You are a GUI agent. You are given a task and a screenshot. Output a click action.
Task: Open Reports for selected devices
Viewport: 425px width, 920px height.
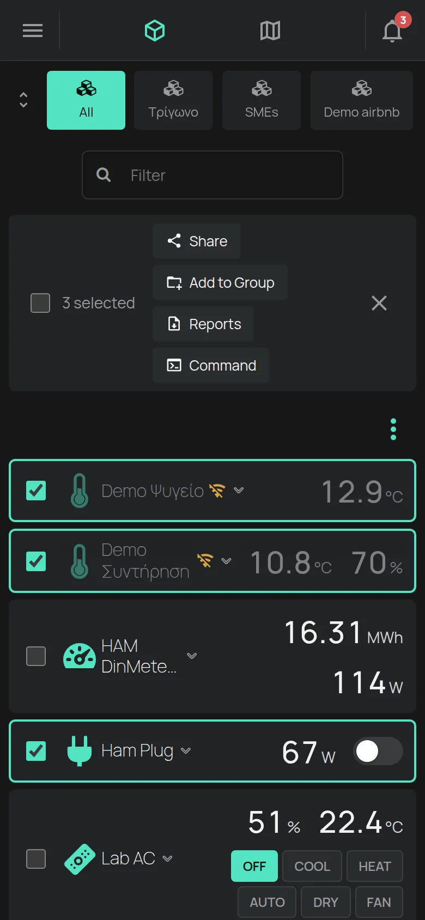coord(203,324)
